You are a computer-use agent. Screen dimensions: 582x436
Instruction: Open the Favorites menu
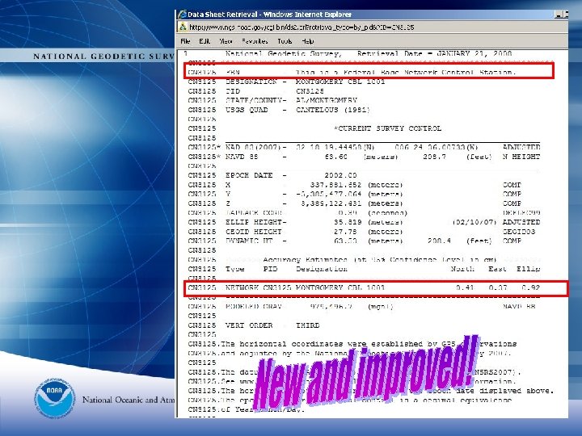(x=255, y=41)
